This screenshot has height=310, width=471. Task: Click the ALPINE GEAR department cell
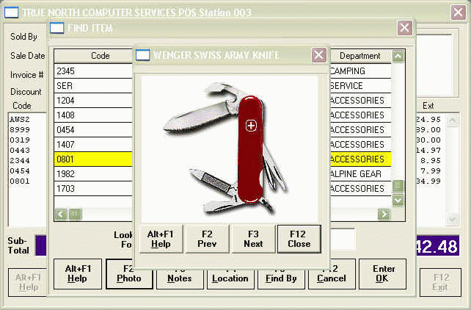pos(360,174)
